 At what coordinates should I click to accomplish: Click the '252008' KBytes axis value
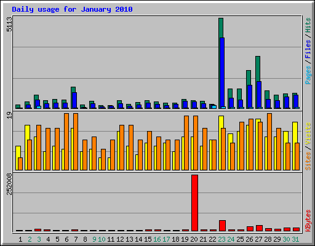[9, 184]
